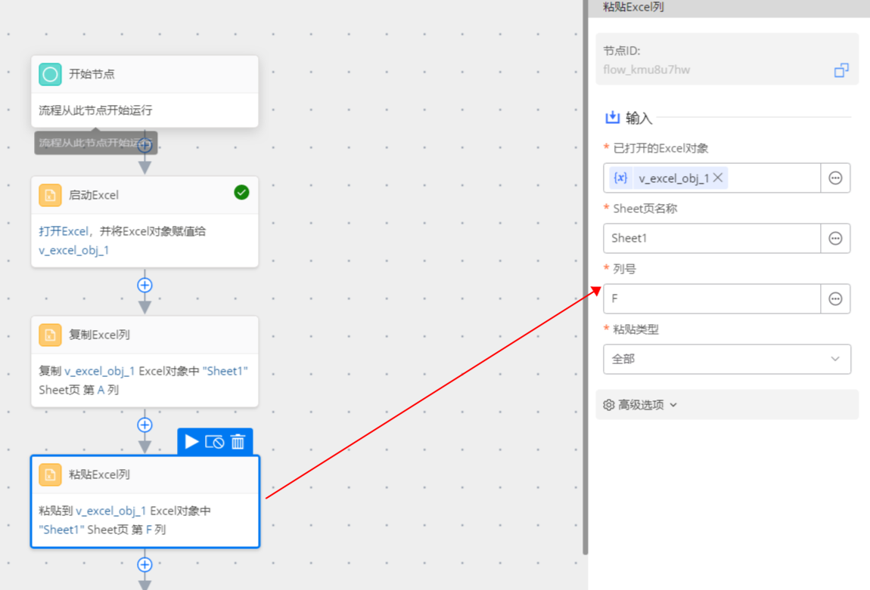The width and height of the screenshot is (870, 590).
Task: Click "Sheet1" value in 粘贴Excel列 node
Action: coord(61,529)
